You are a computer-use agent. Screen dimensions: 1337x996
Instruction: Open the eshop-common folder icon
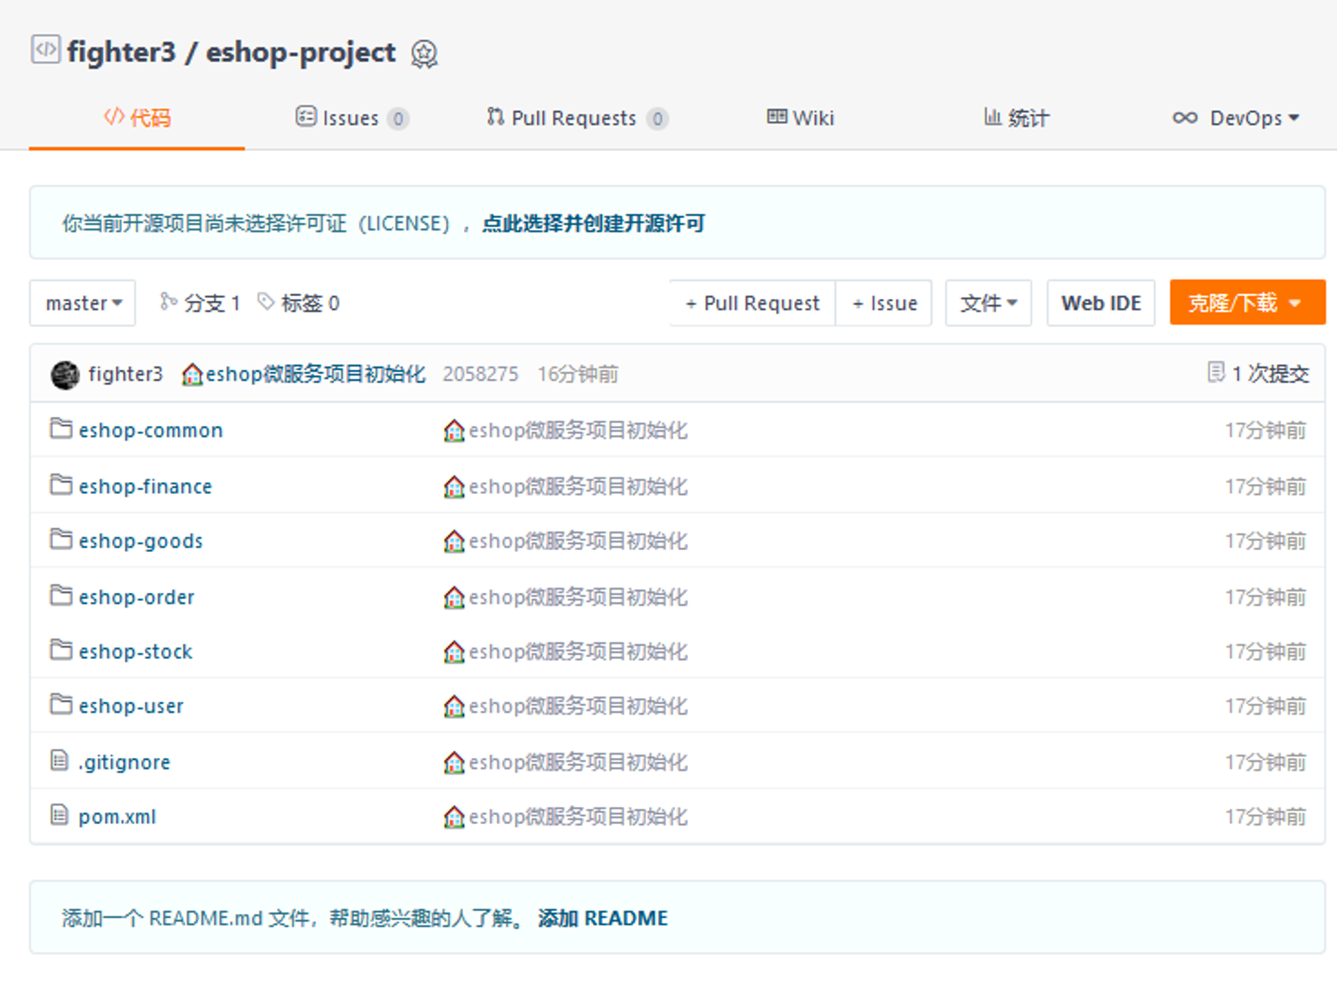pos(62,428)
